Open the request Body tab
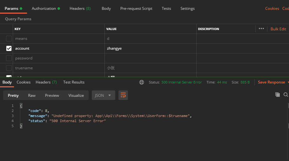The height and width of the screenshot is (161, 289). click(x=106, y=9)
